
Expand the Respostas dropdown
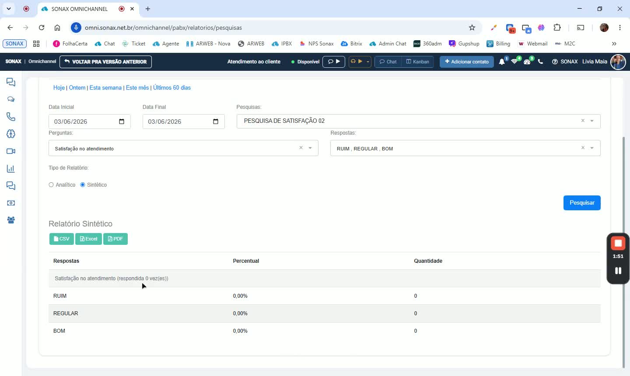pyautogui.click(x=592, y=148)
